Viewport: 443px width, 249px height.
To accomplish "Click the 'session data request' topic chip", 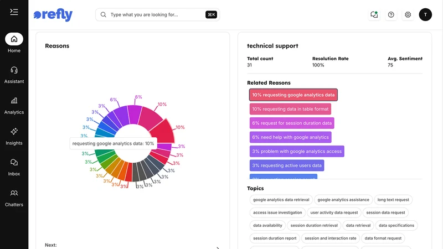I will coord(385,212).
